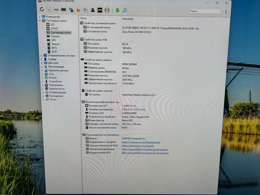Image resolution: width=260 pixels, height=195 pixels.
Task: Open BIOS in the tree
Action: [x=54, y=48]
